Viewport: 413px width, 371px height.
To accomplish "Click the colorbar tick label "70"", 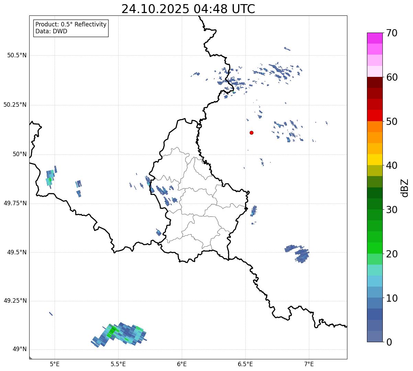I will coord(392,33).
